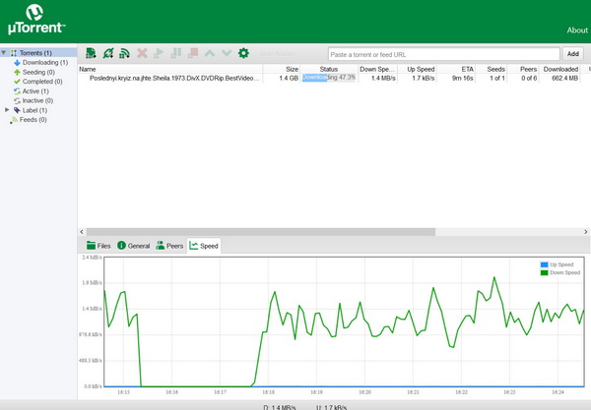591x410 pixels.
Task: Collapse the Torrents tree node
Action: (x=4, y=52)
